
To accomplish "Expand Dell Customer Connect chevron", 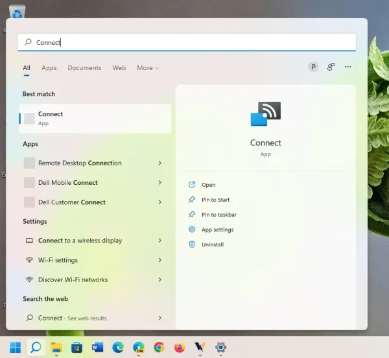I will coord(159,202).
